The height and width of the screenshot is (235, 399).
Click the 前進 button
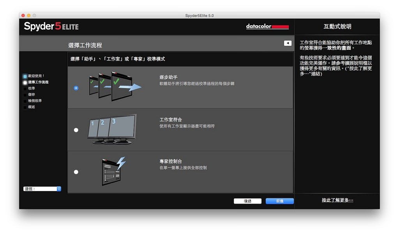[280, 201]
